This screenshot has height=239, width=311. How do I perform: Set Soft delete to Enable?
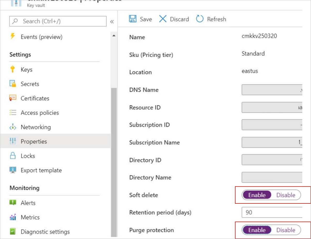(x=257, y=195)
